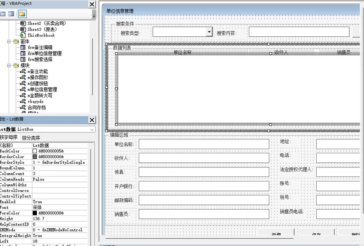Screen dimensions: 364x246
Task: Collapse the 模块 folder node
Action: pos(9,65)
